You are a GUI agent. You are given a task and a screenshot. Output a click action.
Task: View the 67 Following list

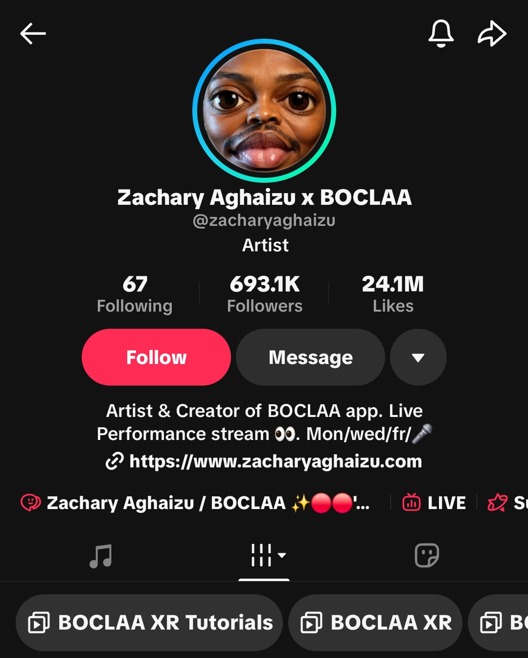coord(135,293)
